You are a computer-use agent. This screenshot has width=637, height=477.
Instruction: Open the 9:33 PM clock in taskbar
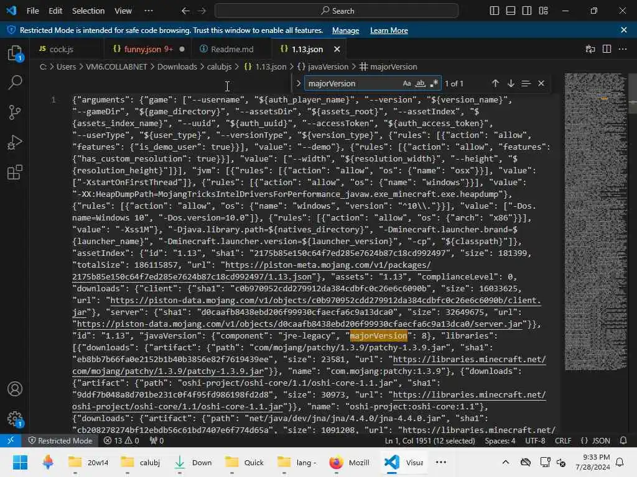(x=592, y=462)
